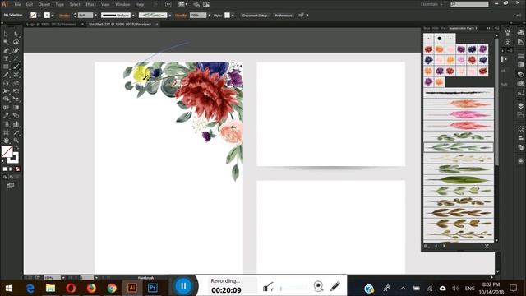526x296 pixels.
Task: Open the Edit menu
Action: coord(30,4)
